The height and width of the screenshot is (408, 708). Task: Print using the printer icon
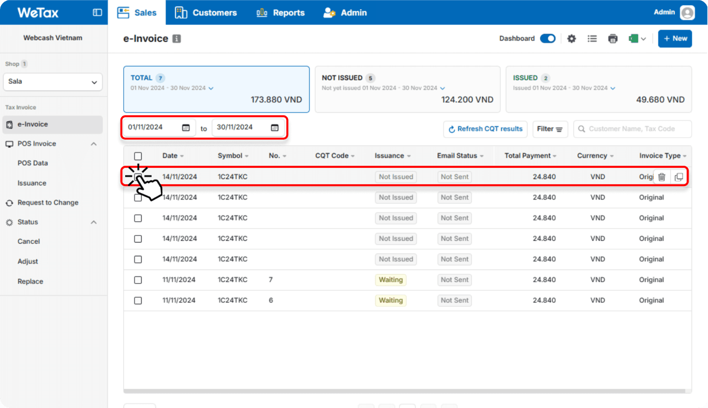613,39
